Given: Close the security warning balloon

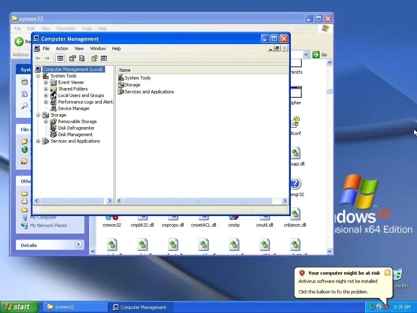Looking at the screenshot, I should 387,272.
